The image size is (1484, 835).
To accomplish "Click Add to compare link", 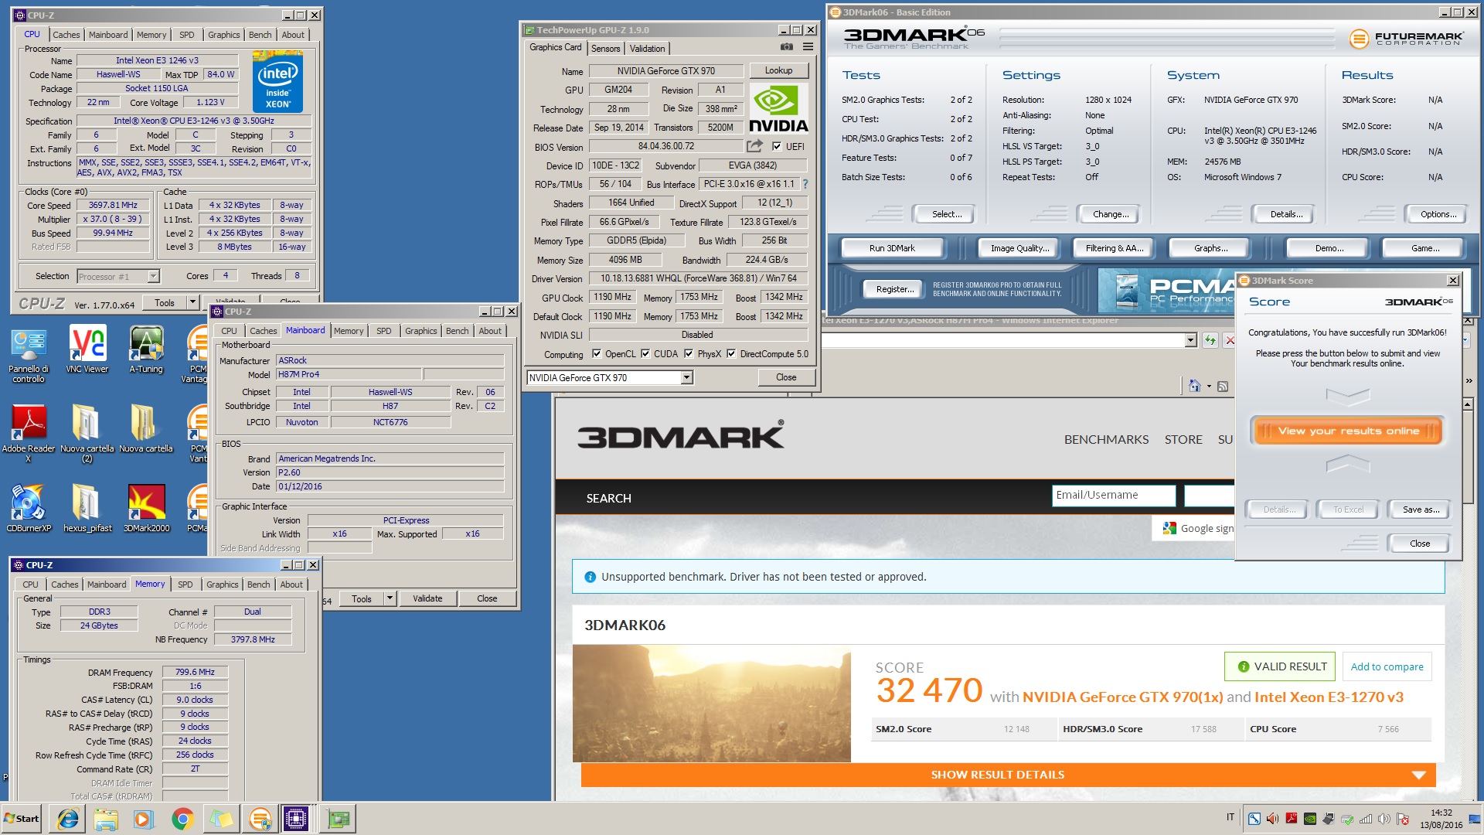I will click(x=1387, y=666).
